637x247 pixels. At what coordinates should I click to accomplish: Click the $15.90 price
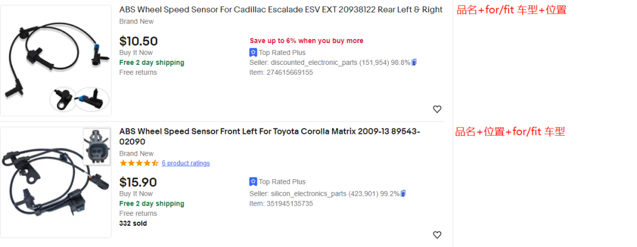(x=138, y=182)
